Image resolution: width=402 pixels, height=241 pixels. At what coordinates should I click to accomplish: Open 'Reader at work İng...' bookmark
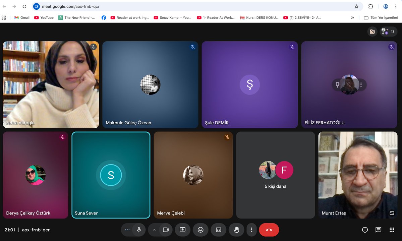tap(130, 18)
